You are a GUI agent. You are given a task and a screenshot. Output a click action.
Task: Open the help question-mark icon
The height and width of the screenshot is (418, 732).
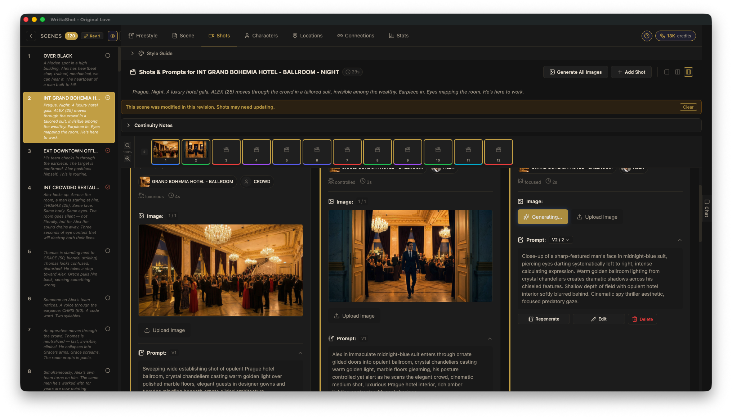(647, 36)
